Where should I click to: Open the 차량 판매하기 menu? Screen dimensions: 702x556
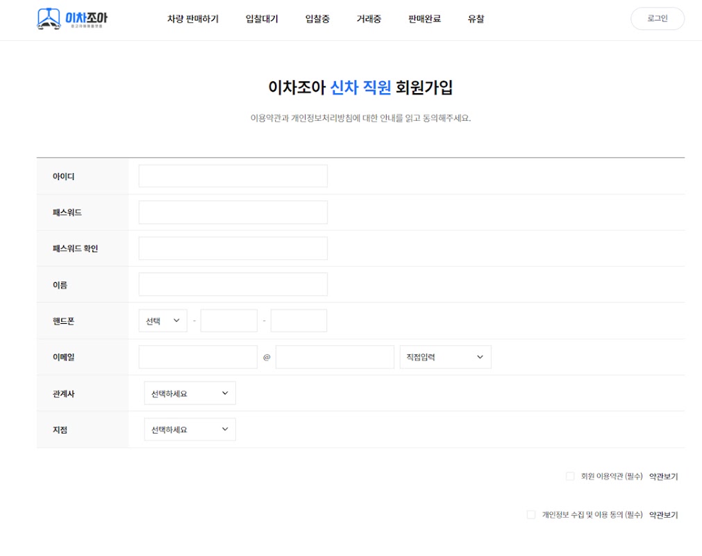[x=193, y=19]
